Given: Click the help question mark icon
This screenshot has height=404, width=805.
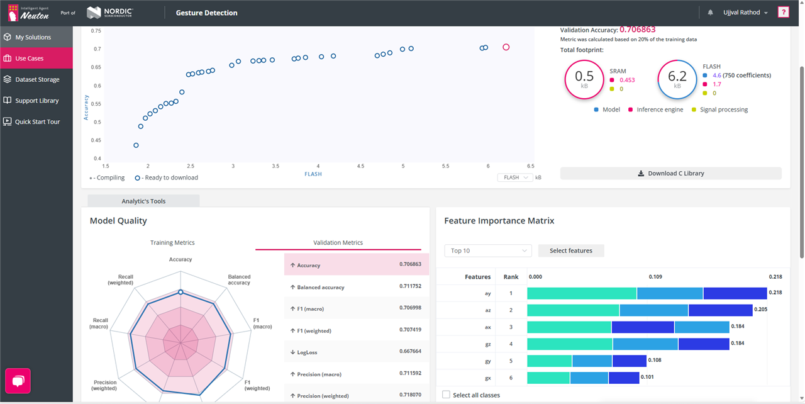Looking at the screenshot, I should (x=783, y=13).
